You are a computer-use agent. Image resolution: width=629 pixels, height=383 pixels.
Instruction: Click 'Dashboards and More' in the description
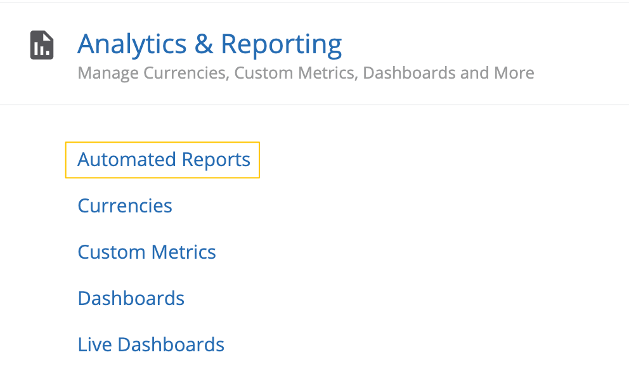[x=448, y=73]
